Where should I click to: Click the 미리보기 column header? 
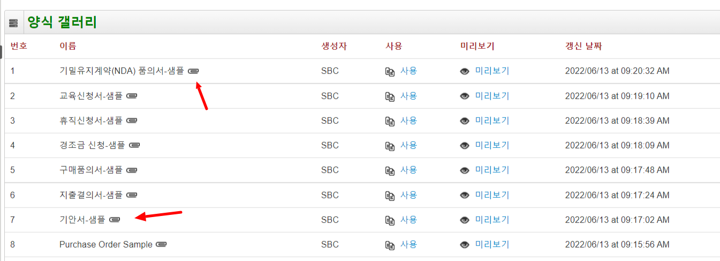point(477,46)
